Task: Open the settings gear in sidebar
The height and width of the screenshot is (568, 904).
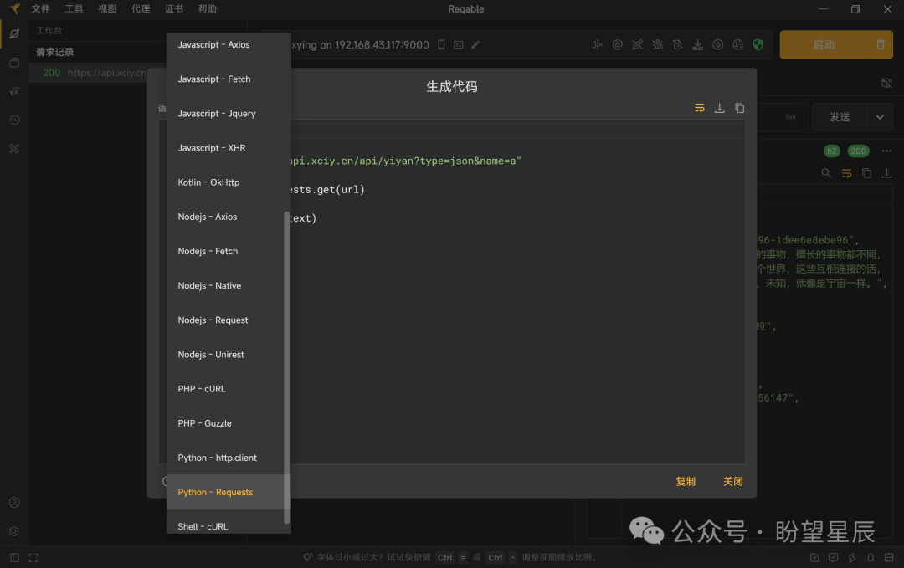Action: pos(14,531)
